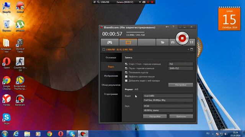Click camera icon on top overlay bar
Image resolution: width=245 pixels, height=137 pixels.
[144, 2]
